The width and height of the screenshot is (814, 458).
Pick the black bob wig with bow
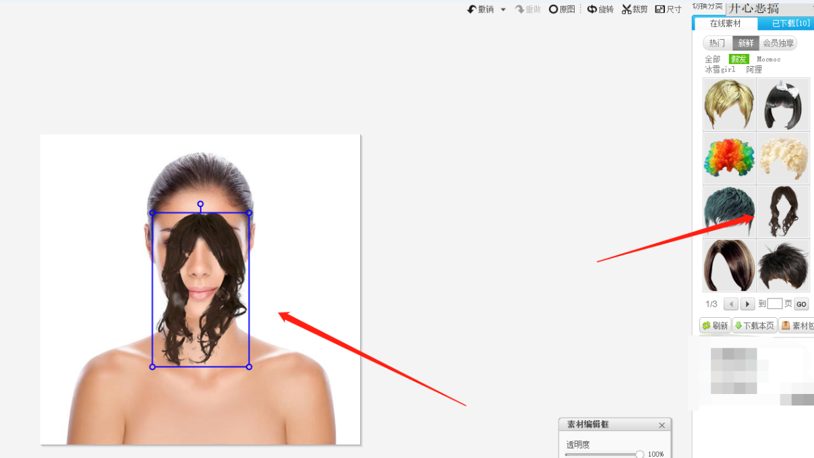click(x=783, y=104)
